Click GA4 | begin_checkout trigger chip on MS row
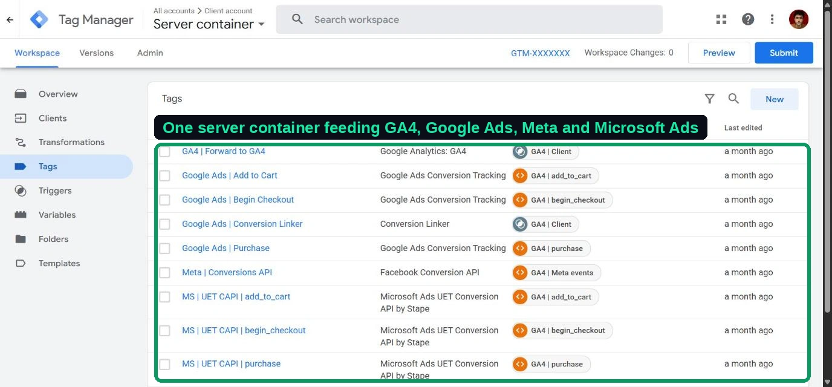This screenshot has height=387, width=832. coord(562,331)
